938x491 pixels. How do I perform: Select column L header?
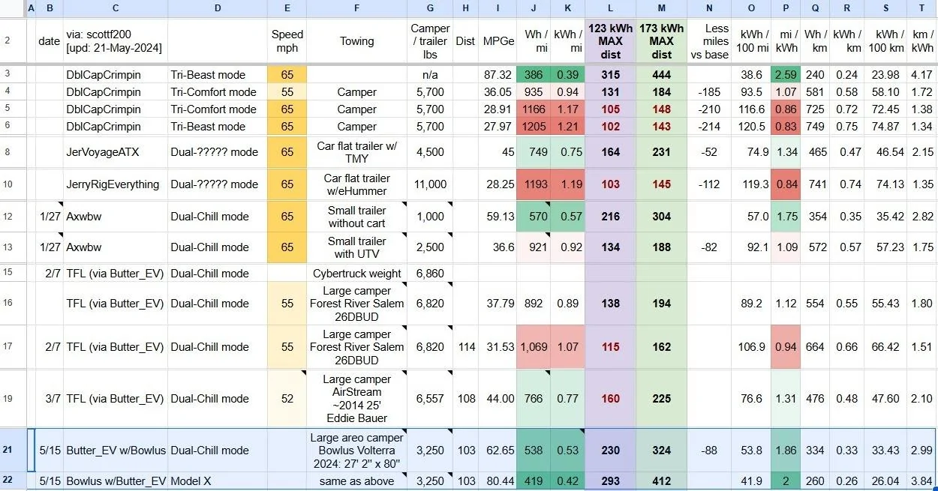(x=610, y=8)
